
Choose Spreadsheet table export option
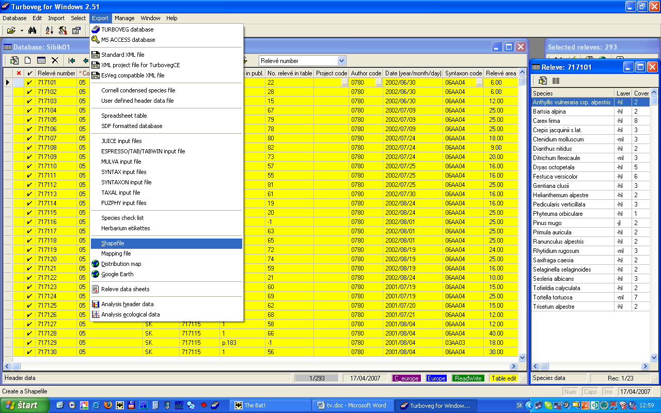point(166,116)
